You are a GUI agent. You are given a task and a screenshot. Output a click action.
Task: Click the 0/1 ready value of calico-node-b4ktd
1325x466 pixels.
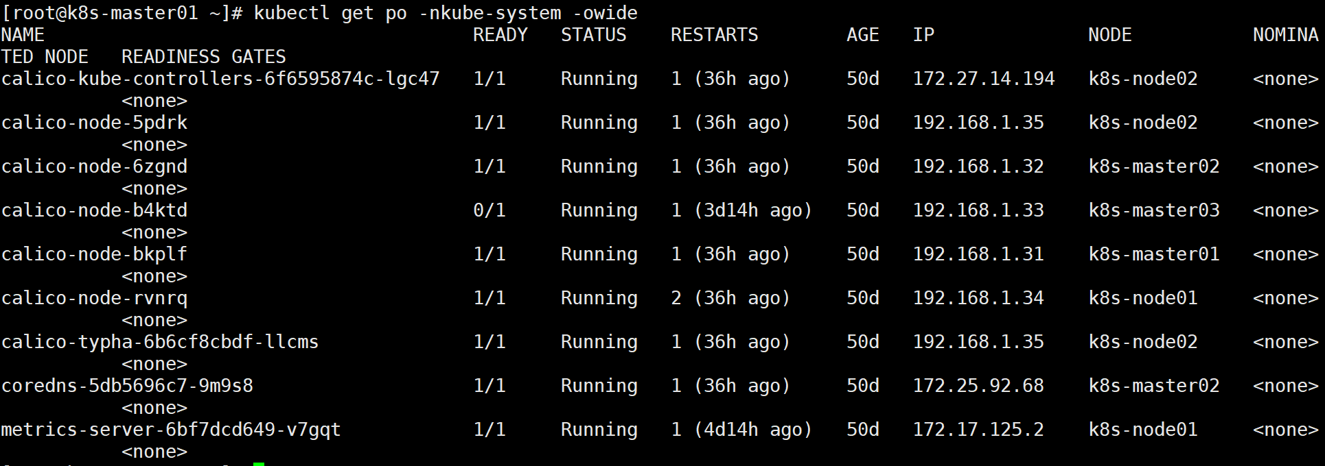tap(489, 210)
